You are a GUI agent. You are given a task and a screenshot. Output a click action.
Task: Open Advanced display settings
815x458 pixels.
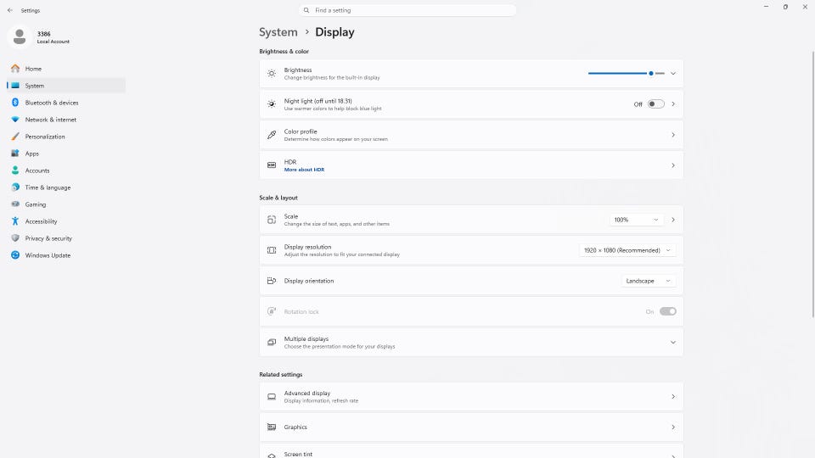(x=471, y=397)
